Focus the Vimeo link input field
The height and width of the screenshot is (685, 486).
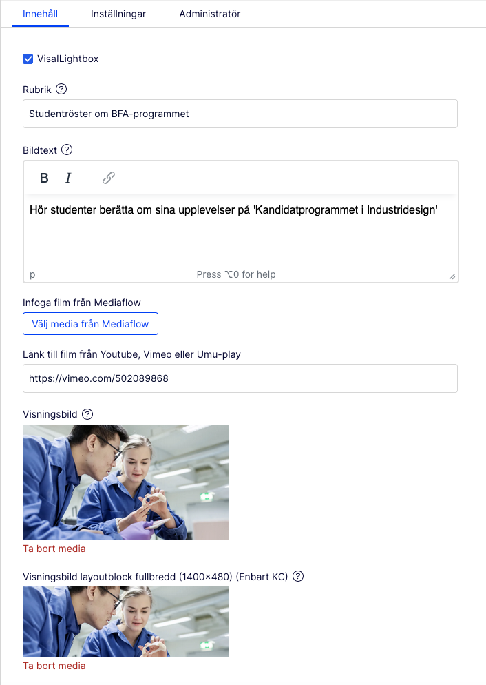[x=240, y=378]
